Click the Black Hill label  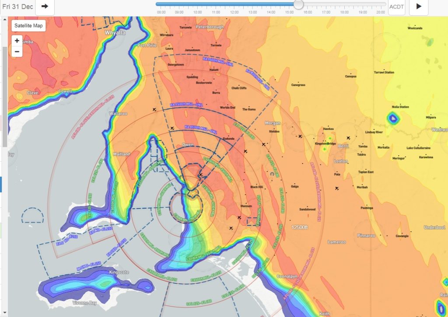256,187
